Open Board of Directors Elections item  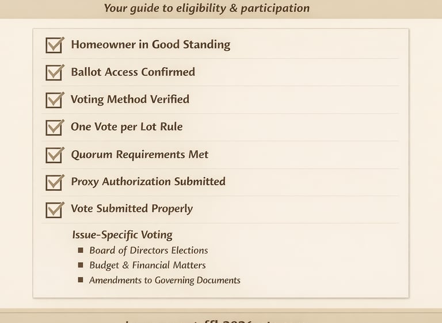click(x=148, y=251)
